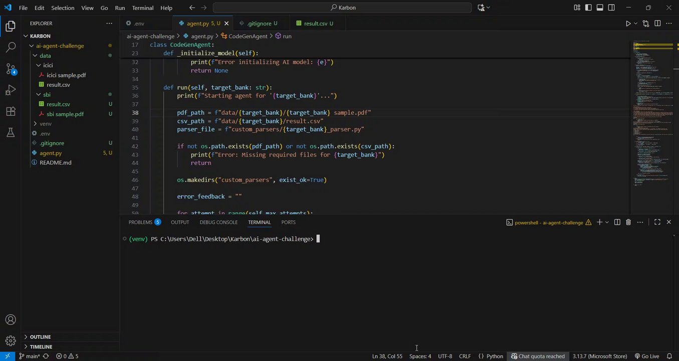Click the Run Python File play button
This screenshot has height=361, width=679.
(628, 24)
